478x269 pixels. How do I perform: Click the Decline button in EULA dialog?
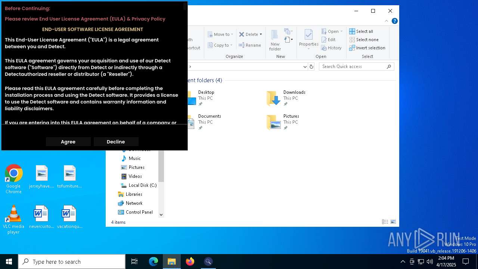click(x=116, y=142)
